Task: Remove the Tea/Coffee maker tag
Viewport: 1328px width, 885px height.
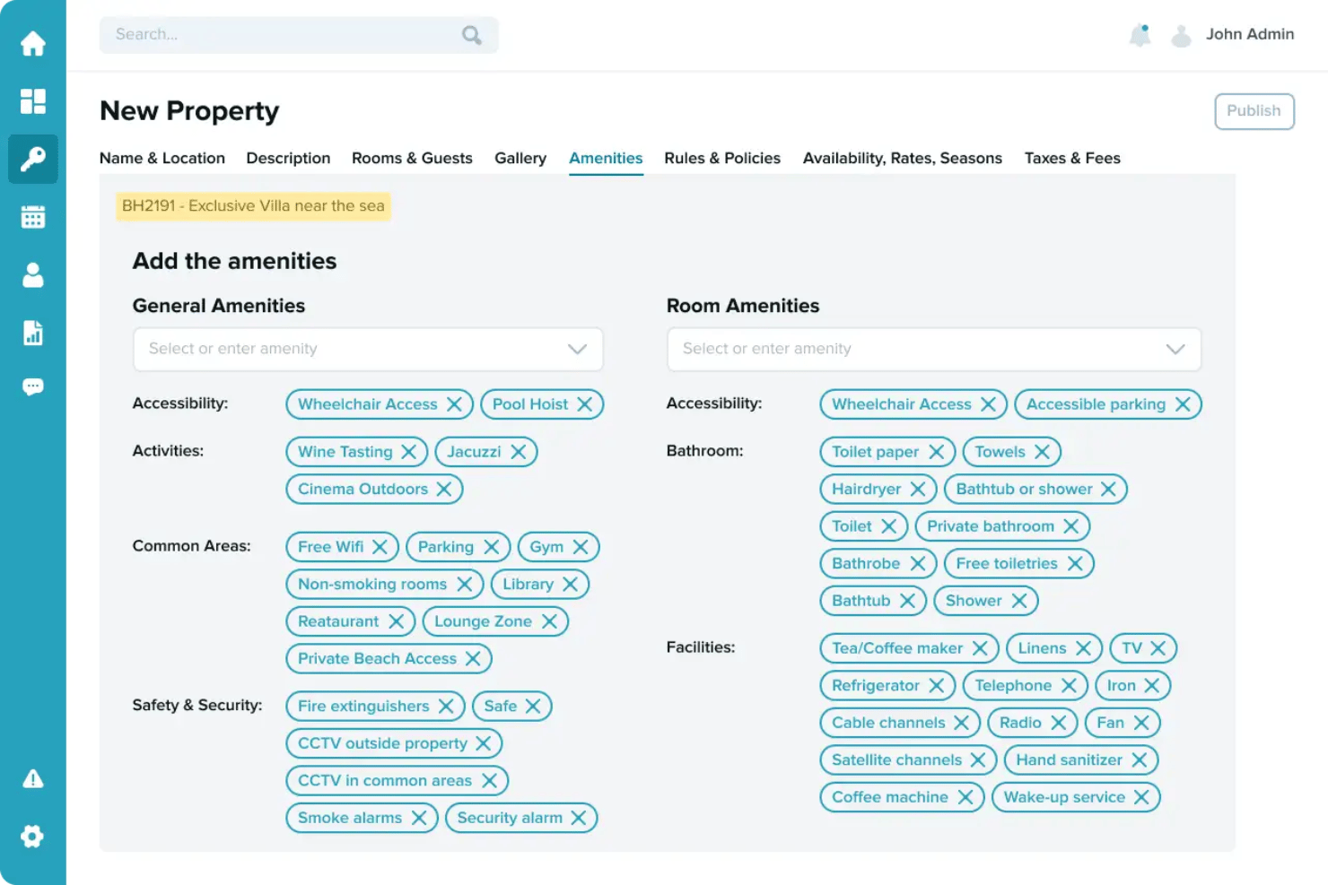Action: [x=980, y=648]
